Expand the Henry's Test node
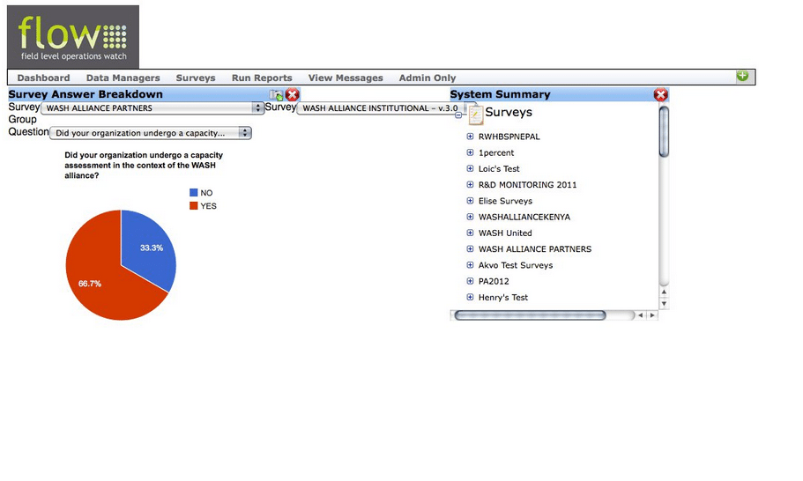Image resolution: width=803 pixels, height=481 pixels. 470,297
